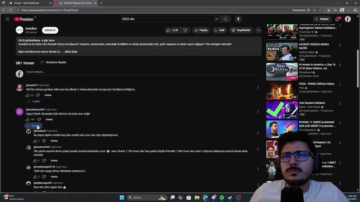Viewport: 360px width, 202px height.
Task: Like the comment by @mea979
Action: (x=28, y=95)
